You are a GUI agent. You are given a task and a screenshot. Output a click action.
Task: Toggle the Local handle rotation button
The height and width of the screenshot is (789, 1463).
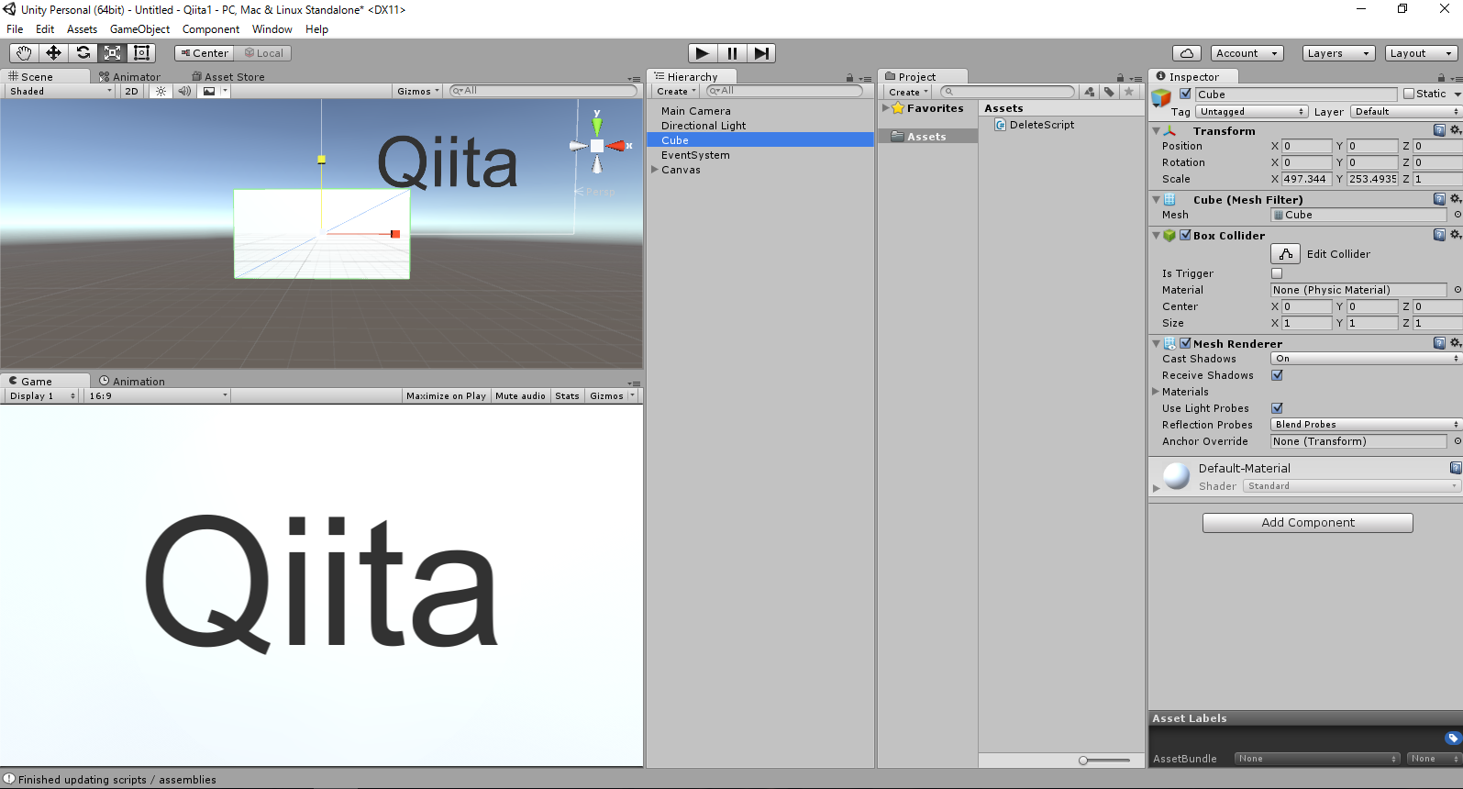point(263,53)
